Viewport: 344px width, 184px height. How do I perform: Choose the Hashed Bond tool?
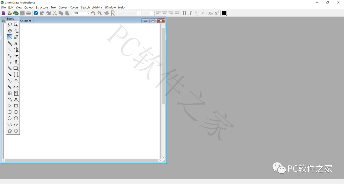pyautogui.click(x=10, y=56)
